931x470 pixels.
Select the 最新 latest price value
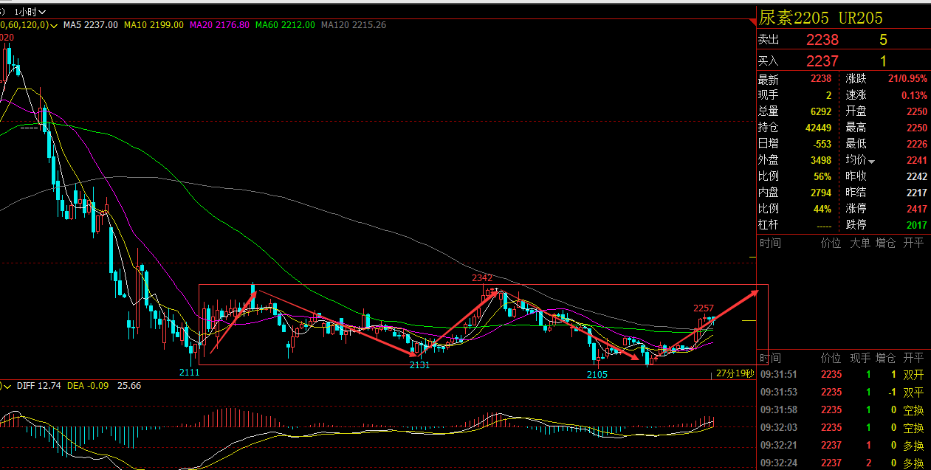(821, 79)
